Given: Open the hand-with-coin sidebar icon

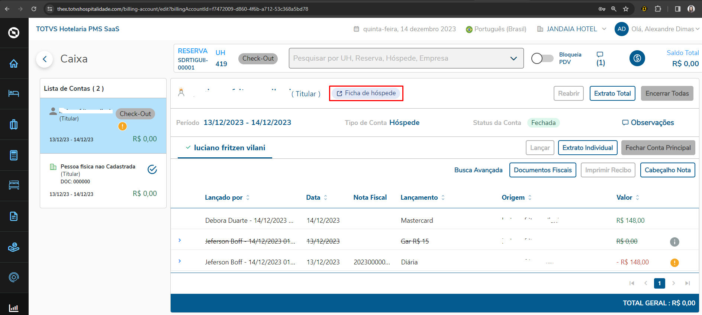Looking at the screenshot, I should [14, 247].
